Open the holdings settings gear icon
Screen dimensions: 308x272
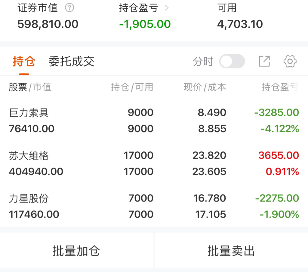290,61
